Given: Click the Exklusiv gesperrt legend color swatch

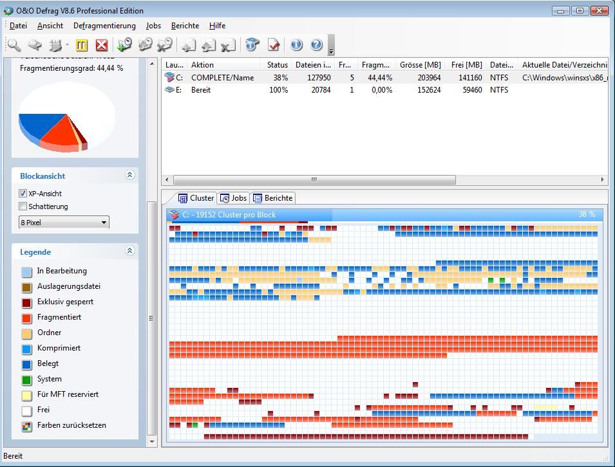Looking at the screenshot, I should 26,302.
